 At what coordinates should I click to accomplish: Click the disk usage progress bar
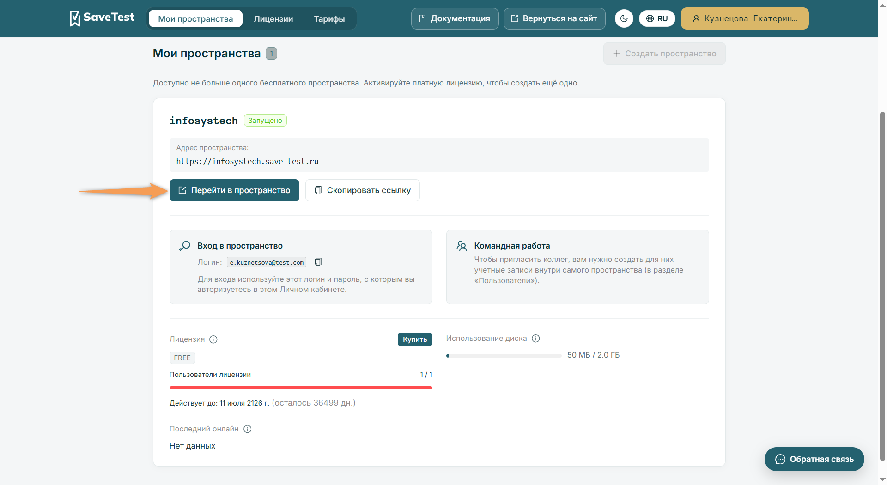point(504,356)
